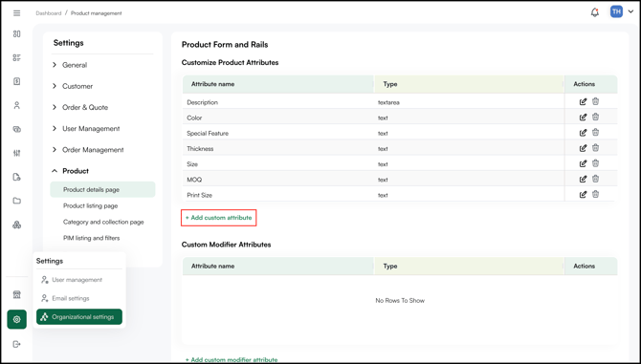Open Category and collection page settings
Screen dimensions: 641x364
point(103,222)
